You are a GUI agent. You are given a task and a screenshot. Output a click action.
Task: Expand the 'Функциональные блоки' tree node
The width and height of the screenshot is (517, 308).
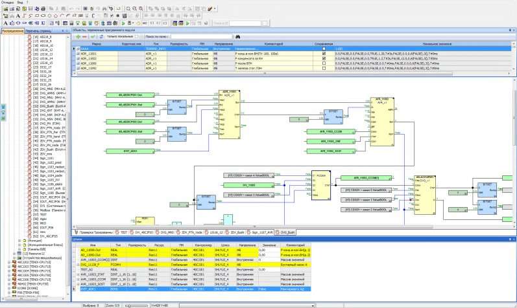(x=19, y=245)
